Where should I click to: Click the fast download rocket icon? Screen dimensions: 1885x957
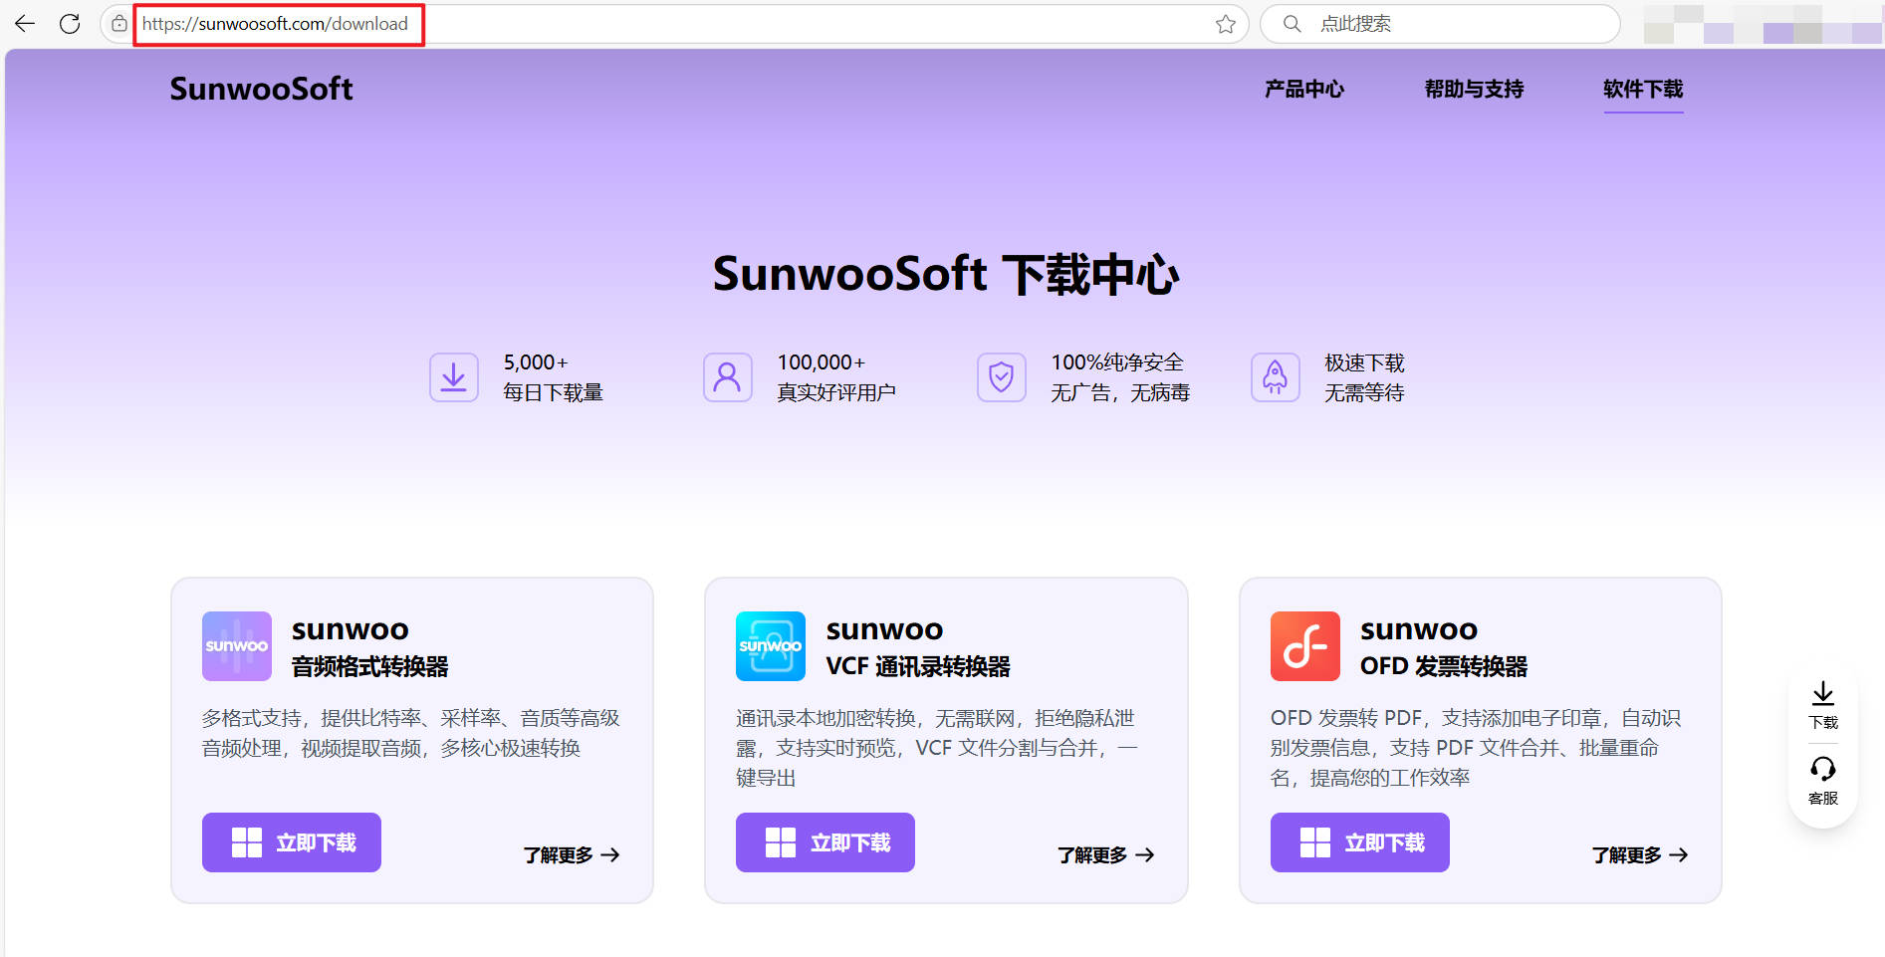click(x=1276, y=377)
